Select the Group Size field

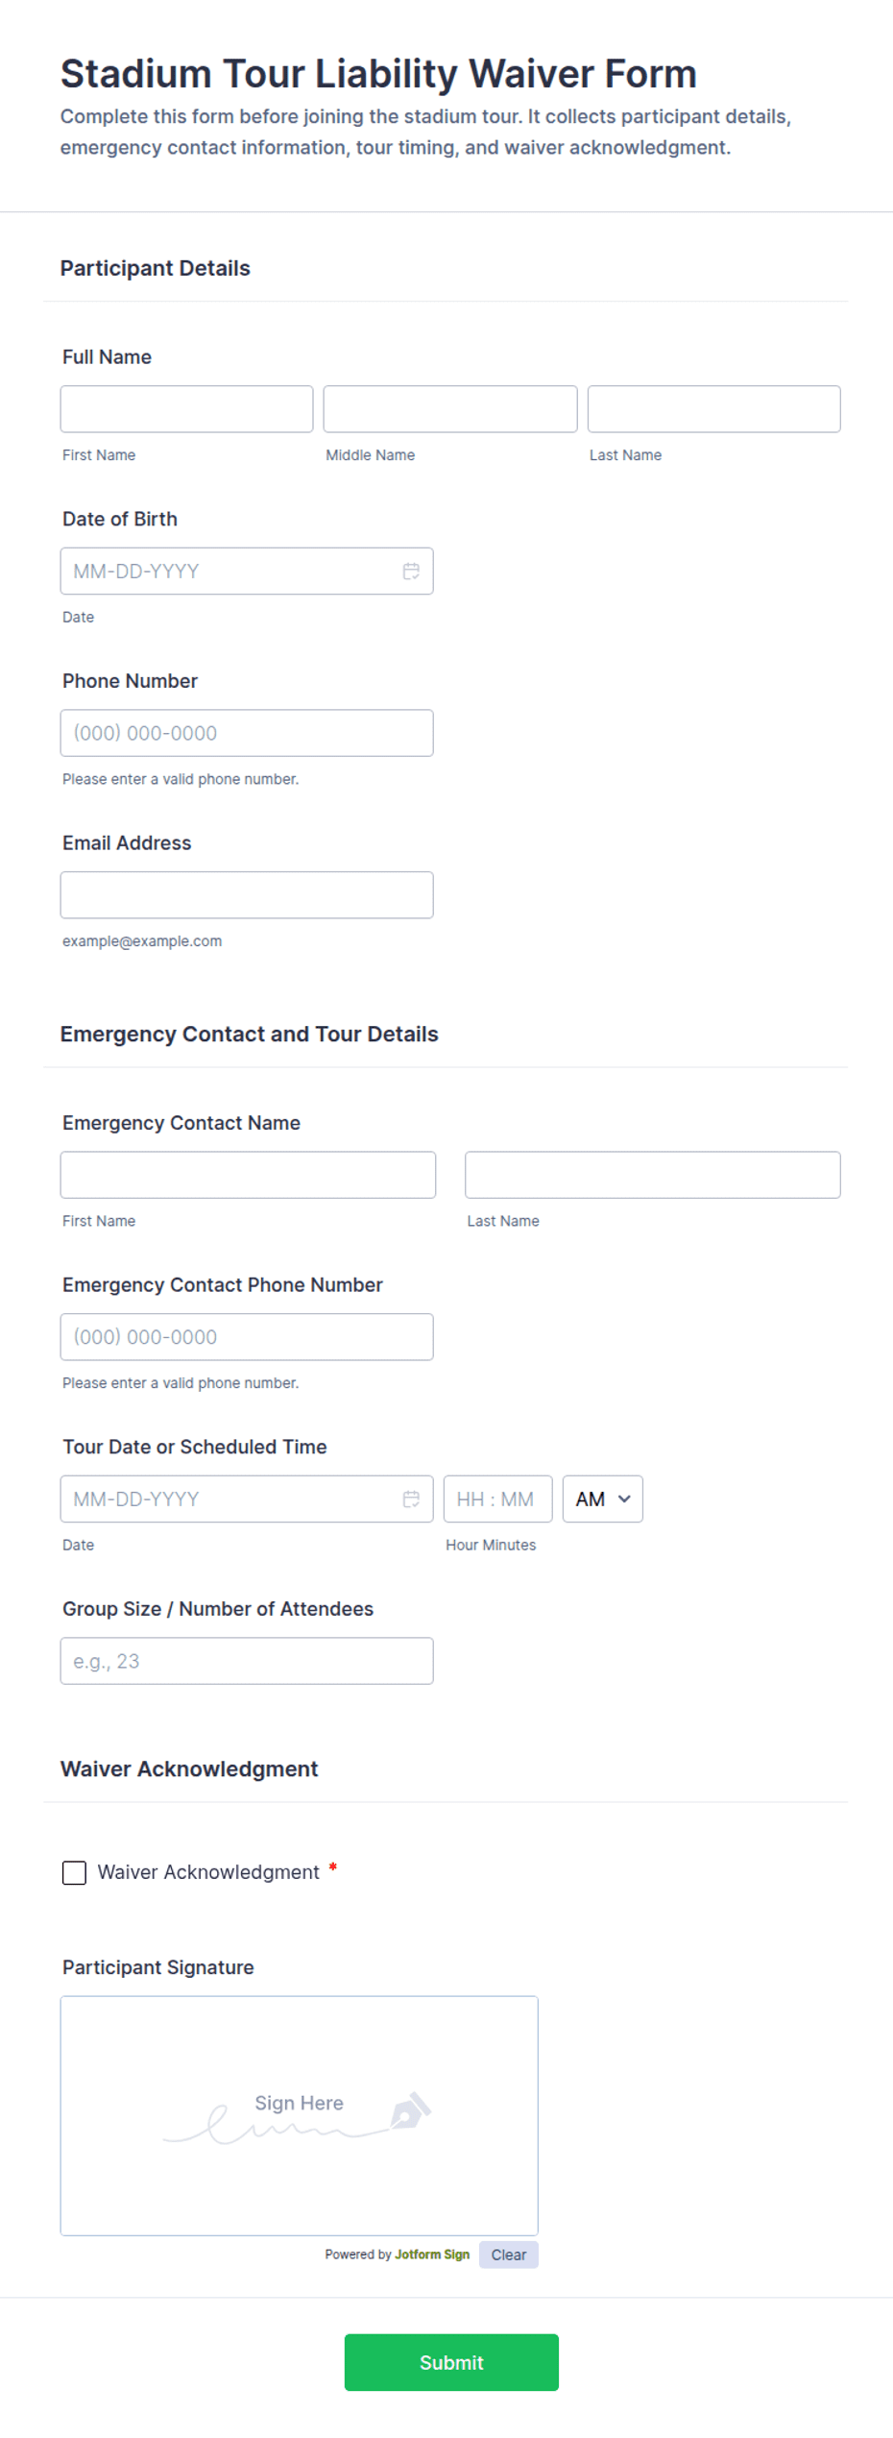pos(246,1660)
